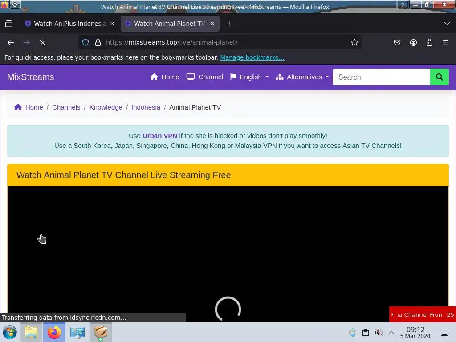Image resolution: width=456 pixels, height=342 pixels.
Task: Click Home breadcrumb link
Action: click(34, 107)
